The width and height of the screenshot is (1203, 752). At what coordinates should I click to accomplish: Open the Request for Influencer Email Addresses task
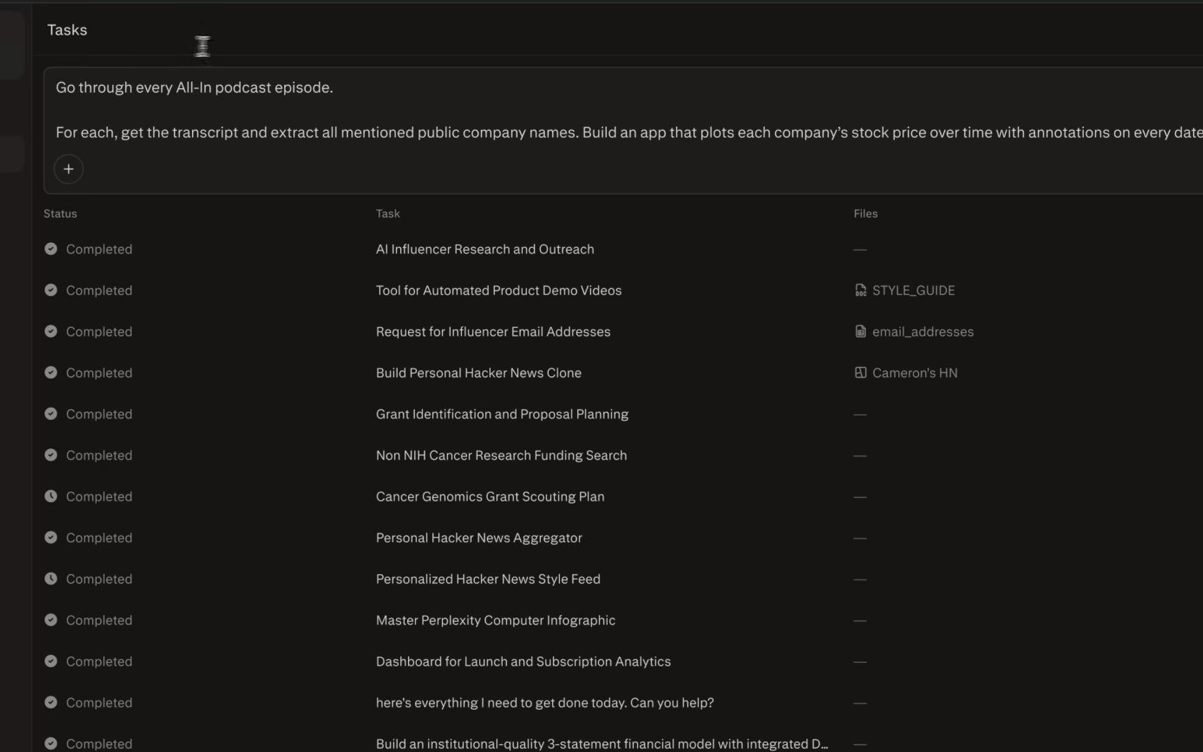tap(493, 331)
